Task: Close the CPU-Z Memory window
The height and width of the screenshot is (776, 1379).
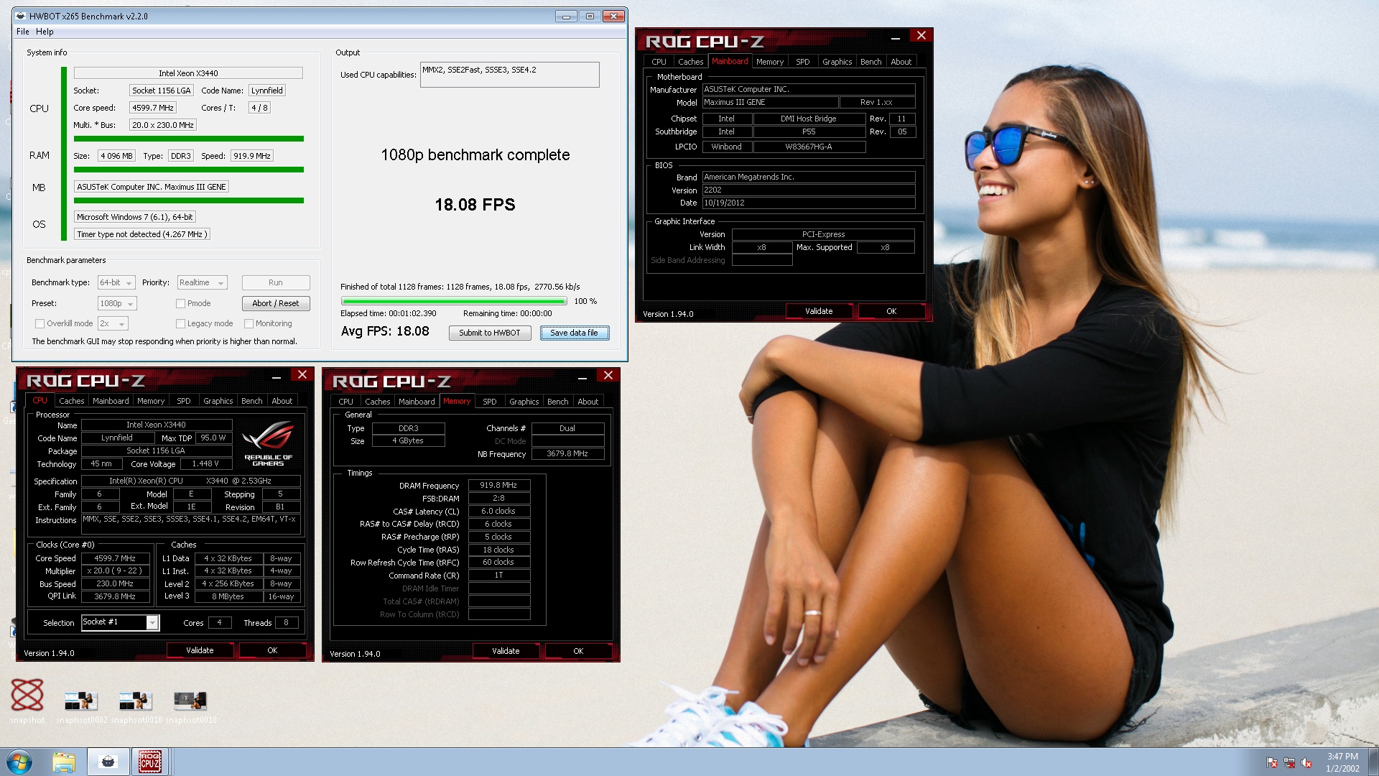Action: [x=608, y=375]
